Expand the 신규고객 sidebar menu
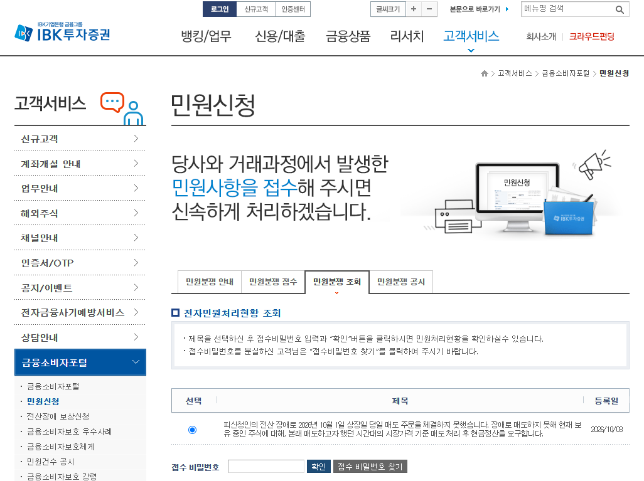644x481 pixels. point(80,139)
